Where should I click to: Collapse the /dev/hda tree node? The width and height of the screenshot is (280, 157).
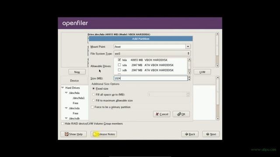pos(66,93)
